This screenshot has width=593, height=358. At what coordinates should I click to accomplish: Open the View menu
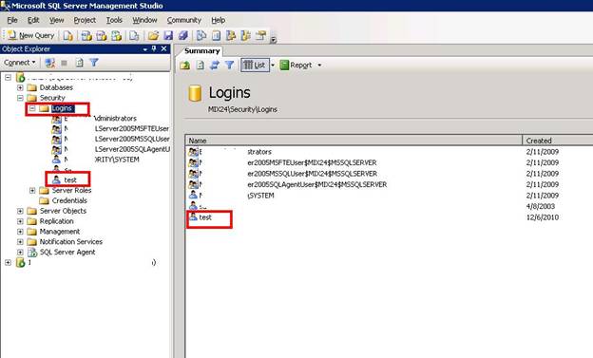coord(57,20)
